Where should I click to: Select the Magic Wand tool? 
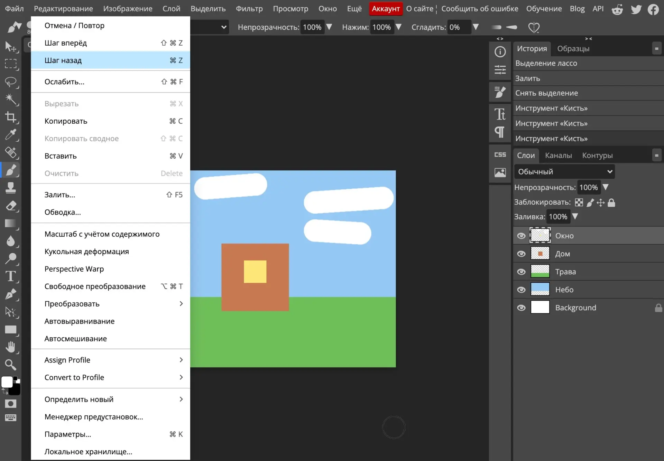pos(11,100)
